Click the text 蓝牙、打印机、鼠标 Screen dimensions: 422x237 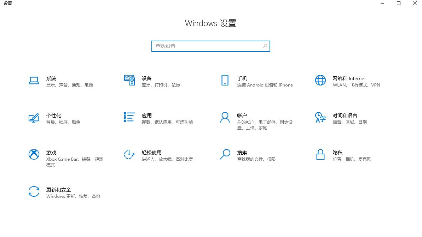(161, 85)
